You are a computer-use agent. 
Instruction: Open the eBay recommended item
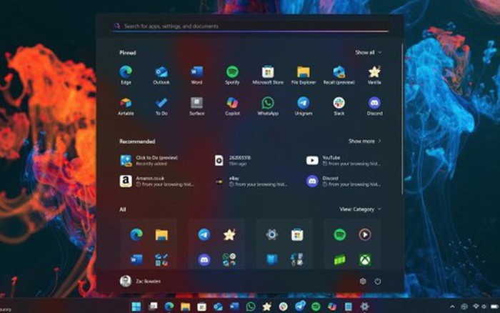click(x=251, y=182)
